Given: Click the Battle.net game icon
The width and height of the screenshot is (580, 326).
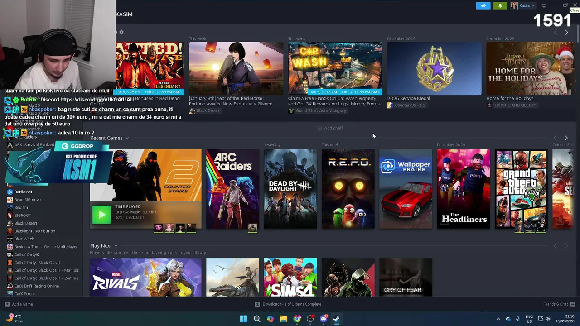Looking at the screenshot, I should point(10,192).
